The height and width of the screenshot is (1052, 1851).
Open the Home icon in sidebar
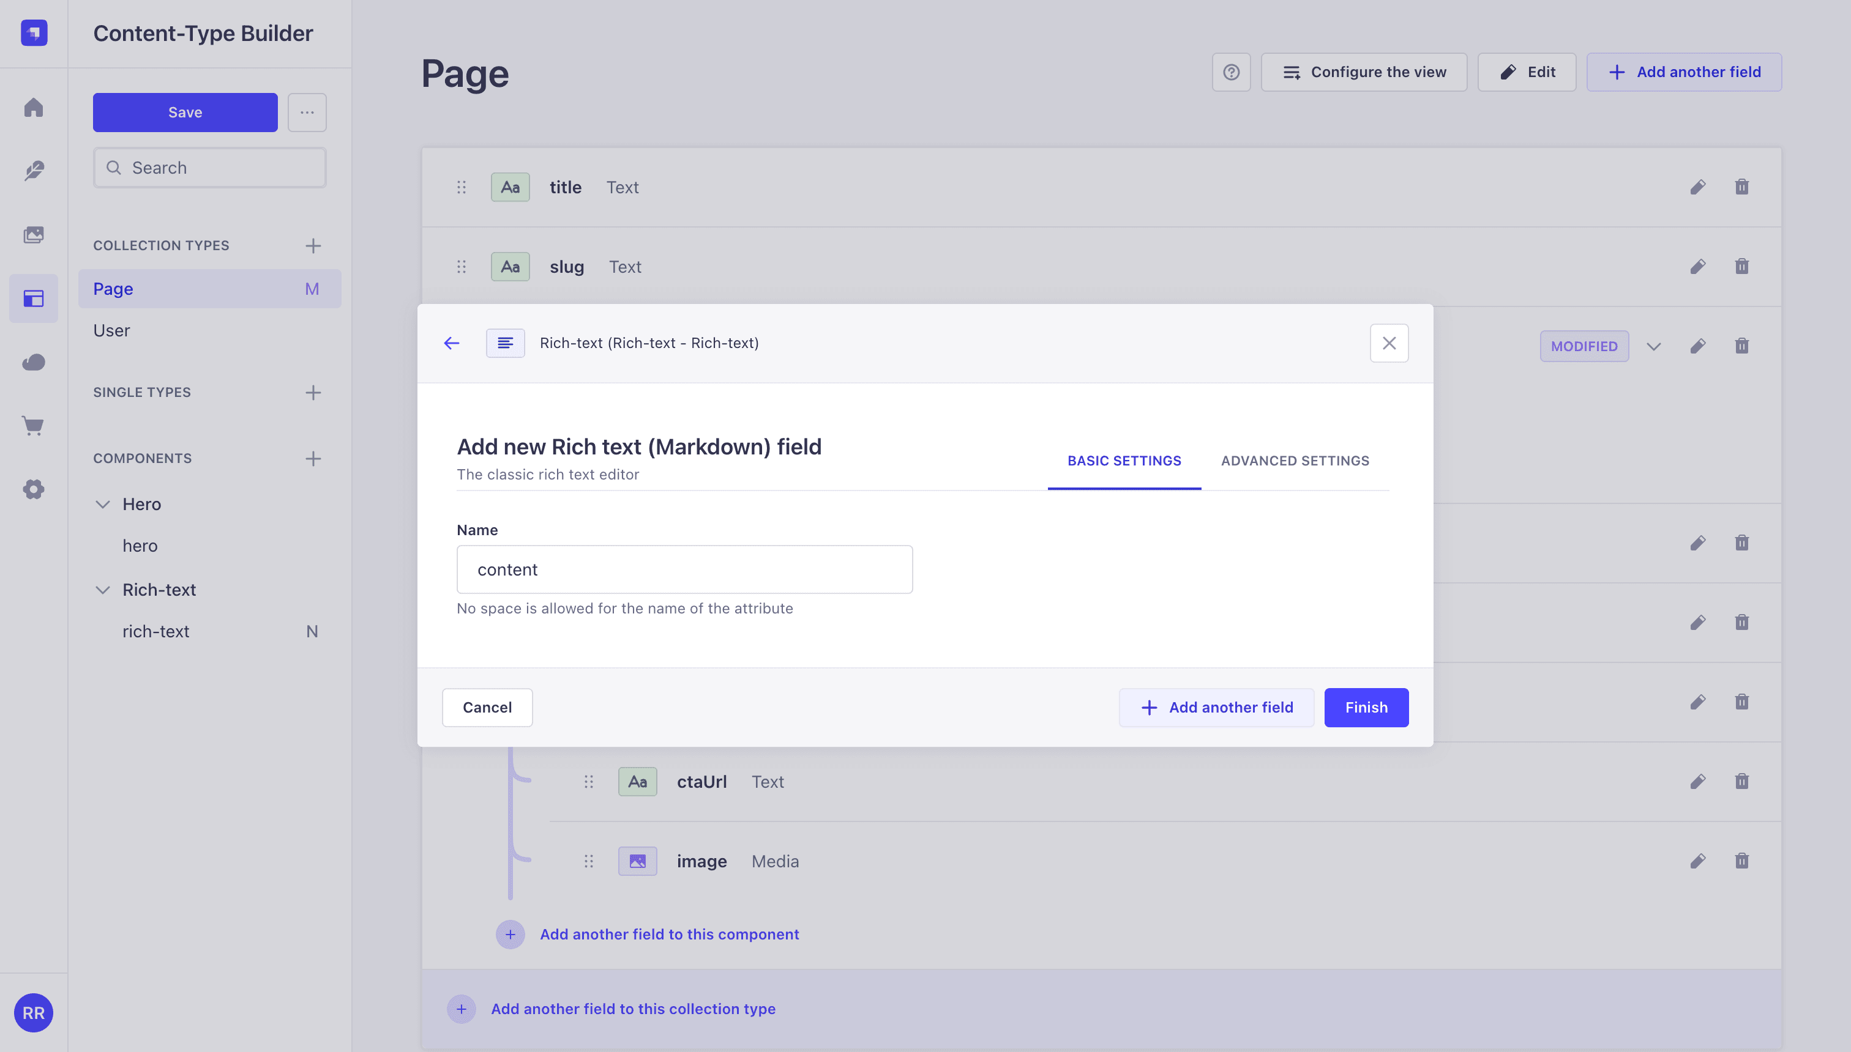33,108
